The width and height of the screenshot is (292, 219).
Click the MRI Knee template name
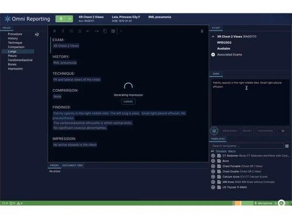228,182
